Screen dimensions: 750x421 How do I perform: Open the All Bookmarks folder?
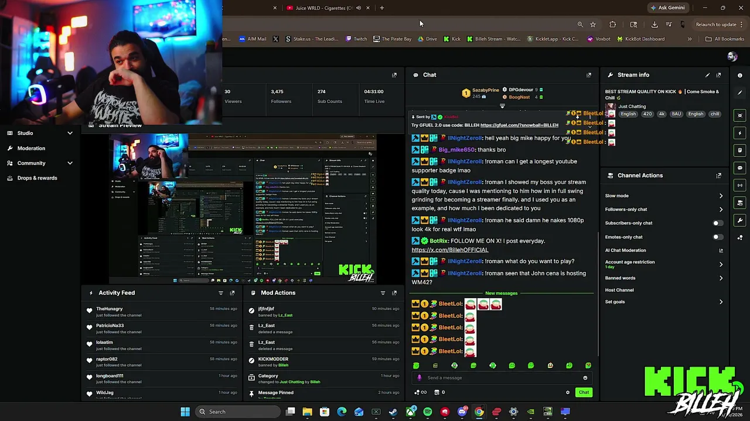725,39
